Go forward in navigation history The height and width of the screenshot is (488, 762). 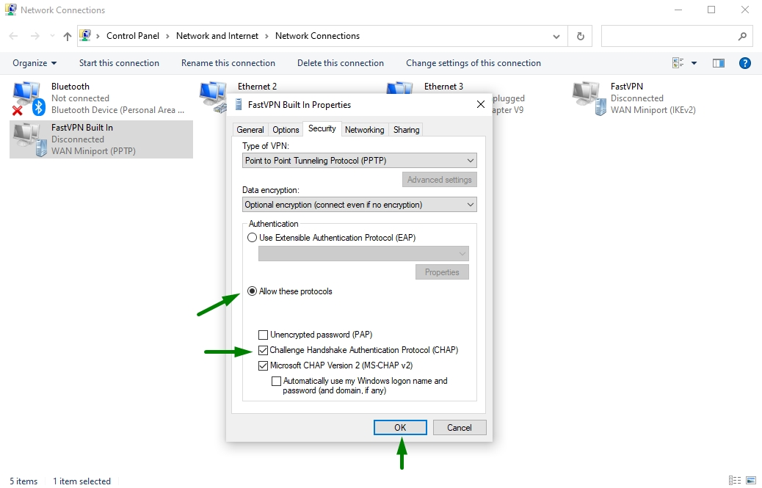tap(35, 36)
